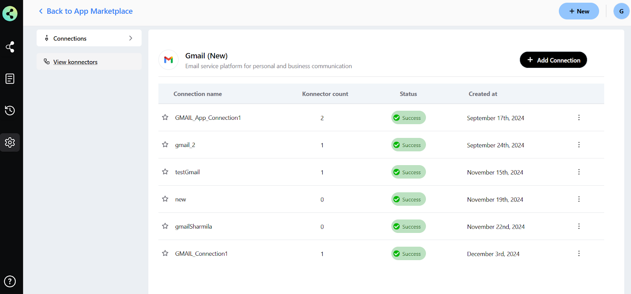This screenshot has height=294, width=631.
Task: Click the connection name 'new'
Action: coord(181,199)
